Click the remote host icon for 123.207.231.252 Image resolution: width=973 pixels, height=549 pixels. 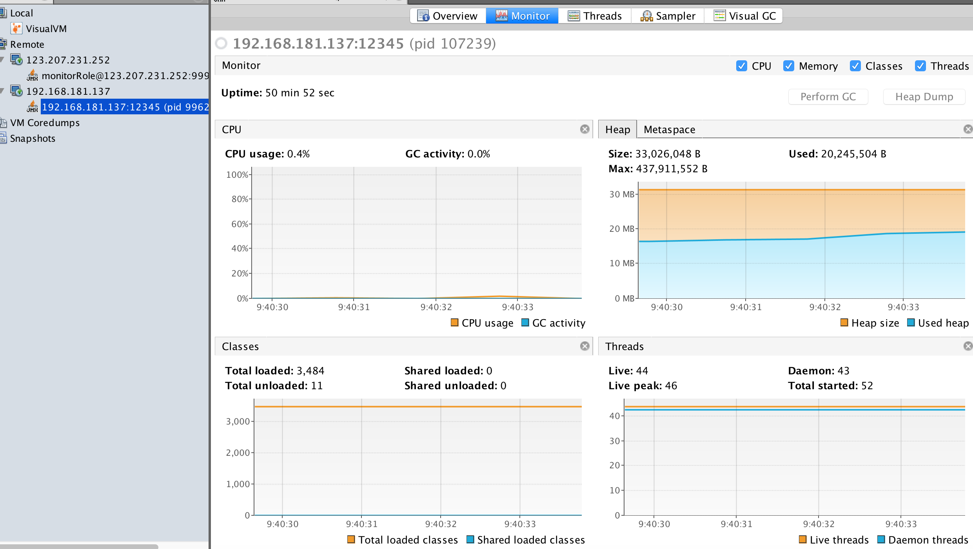(x=16, y=60)
